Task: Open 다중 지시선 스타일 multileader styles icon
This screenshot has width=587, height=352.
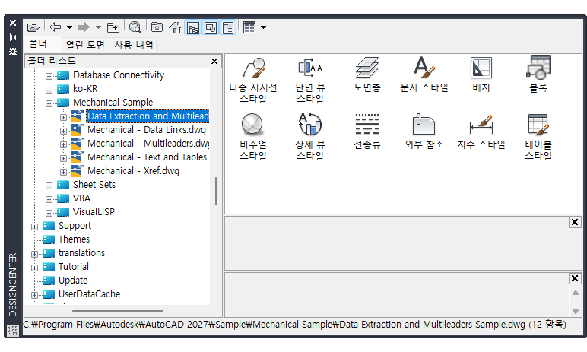Action: pyautogui.click(x=253, y=80)
